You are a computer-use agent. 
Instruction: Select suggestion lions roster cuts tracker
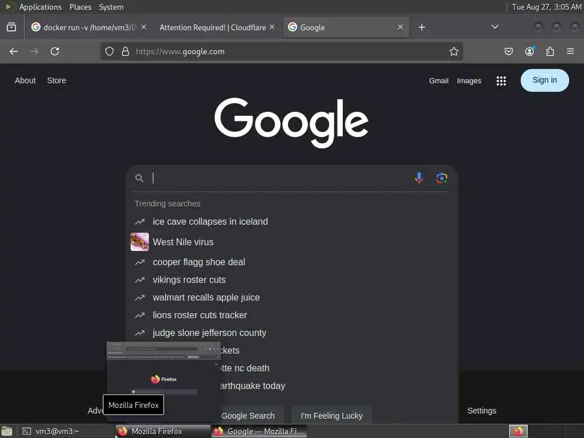[291, 315]
